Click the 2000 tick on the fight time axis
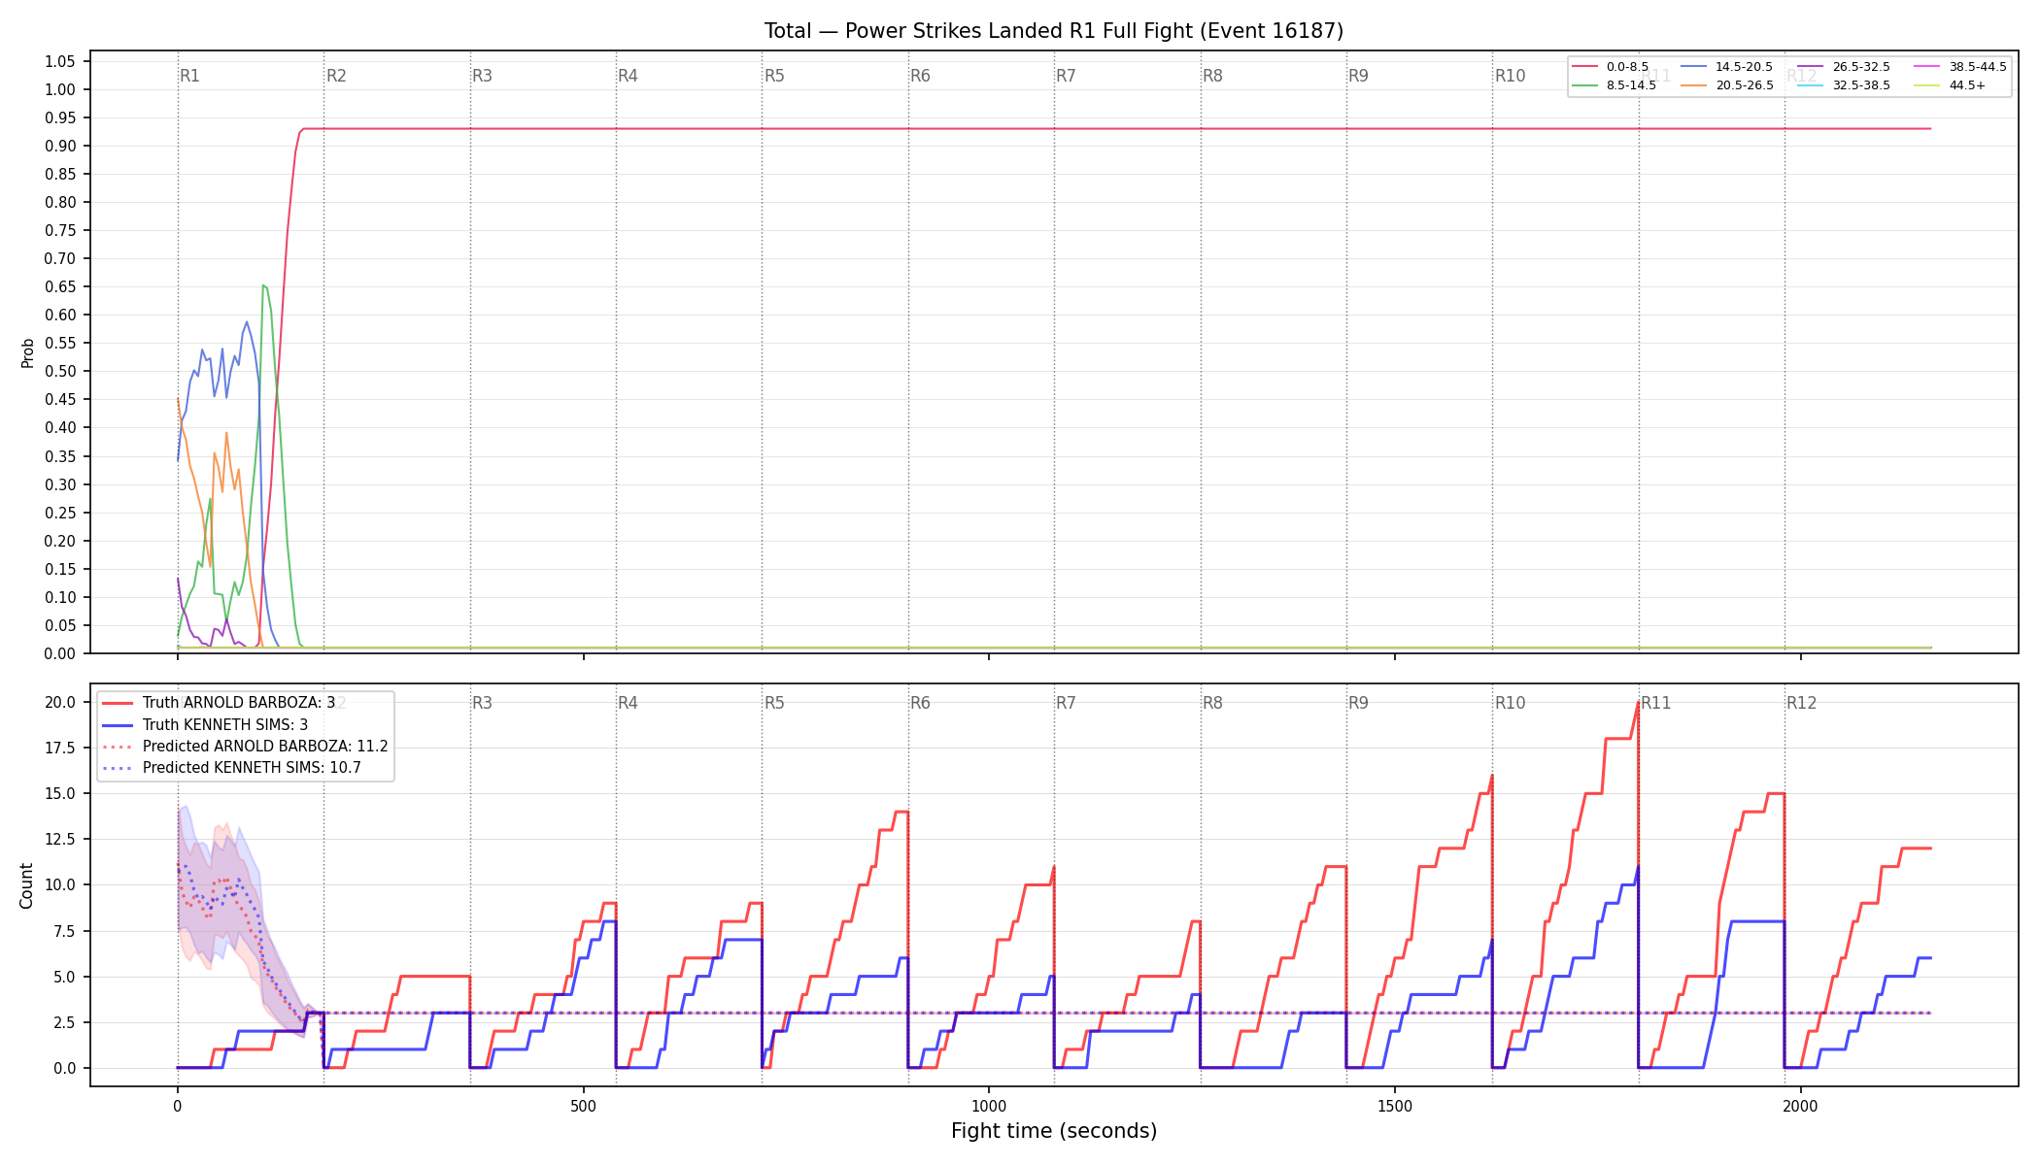 (x=1801, y=1106)
